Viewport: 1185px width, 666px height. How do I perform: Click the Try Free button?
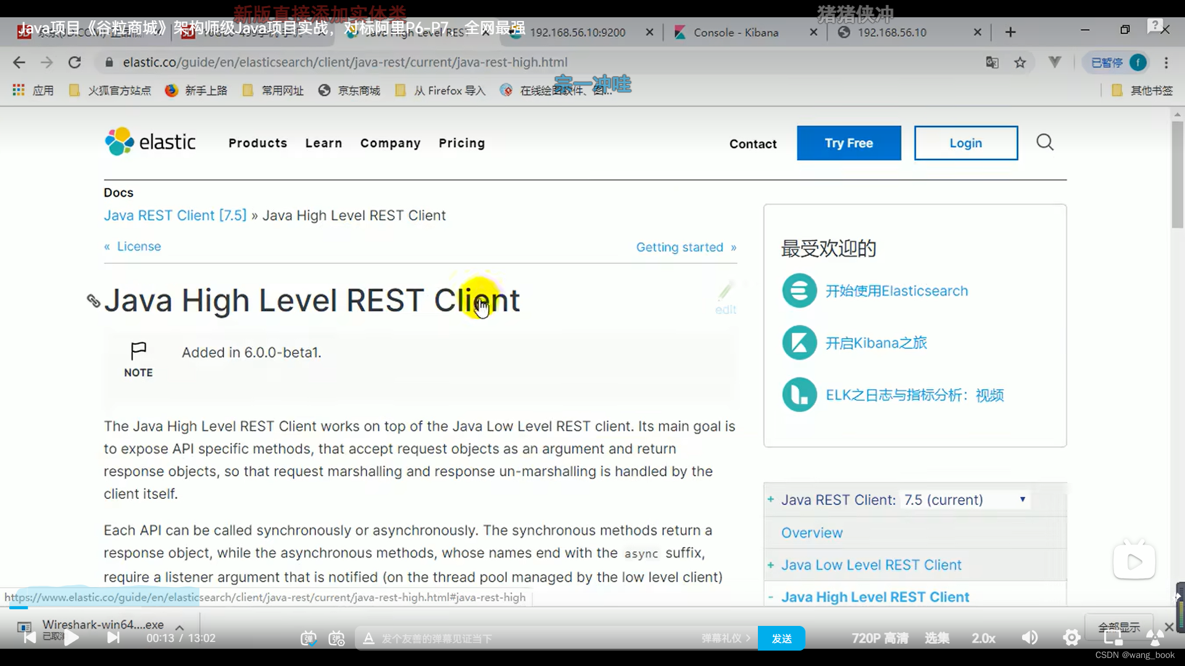(849, 143)
